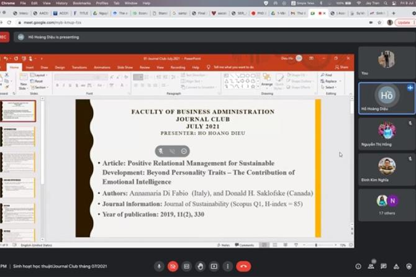Click the 17 others participant tile
This screenshot has height=277, width=416.
tap(387, 204)
